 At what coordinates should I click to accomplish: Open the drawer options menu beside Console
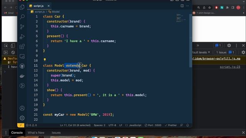(x=6, y=133)
